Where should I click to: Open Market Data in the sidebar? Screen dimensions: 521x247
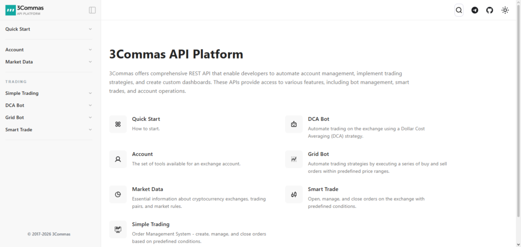tap(19, 62)
